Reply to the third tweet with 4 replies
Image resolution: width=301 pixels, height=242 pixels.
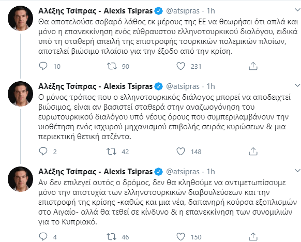click(43, 237)
